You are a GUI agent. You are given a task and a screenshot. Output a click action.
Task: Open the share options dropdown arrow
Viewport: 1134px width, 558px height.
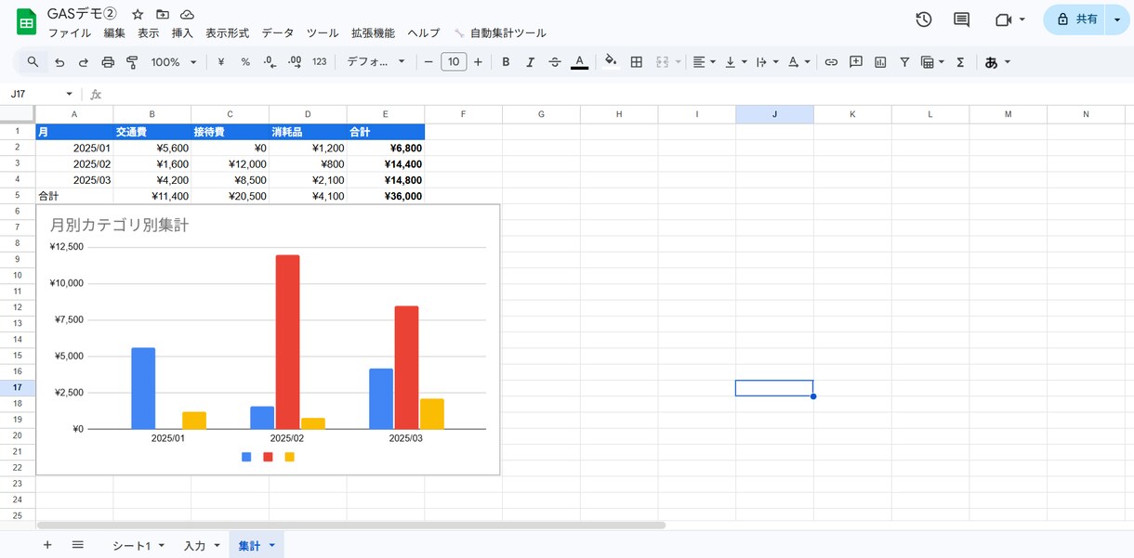coord(1117,19)
